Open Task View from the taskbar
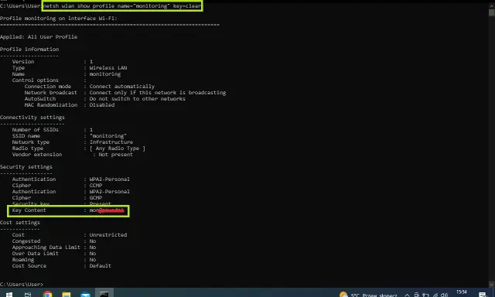 coord(28,294)
